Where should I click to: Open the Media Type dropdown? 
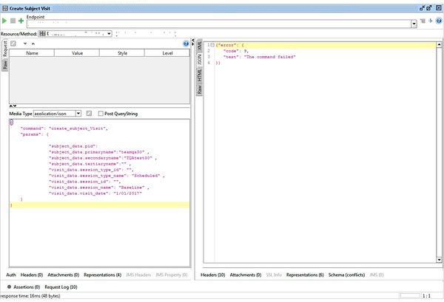tap(78, 114)
